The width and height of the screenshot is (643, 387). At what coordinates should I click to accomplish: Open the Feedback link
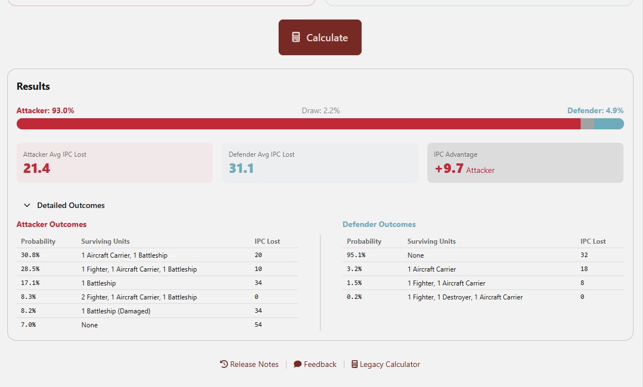[320, 364]
